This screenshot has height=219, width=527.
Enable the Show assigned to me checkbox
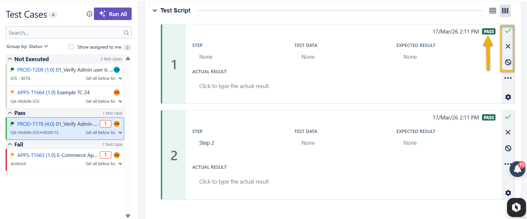click(71, 47)
